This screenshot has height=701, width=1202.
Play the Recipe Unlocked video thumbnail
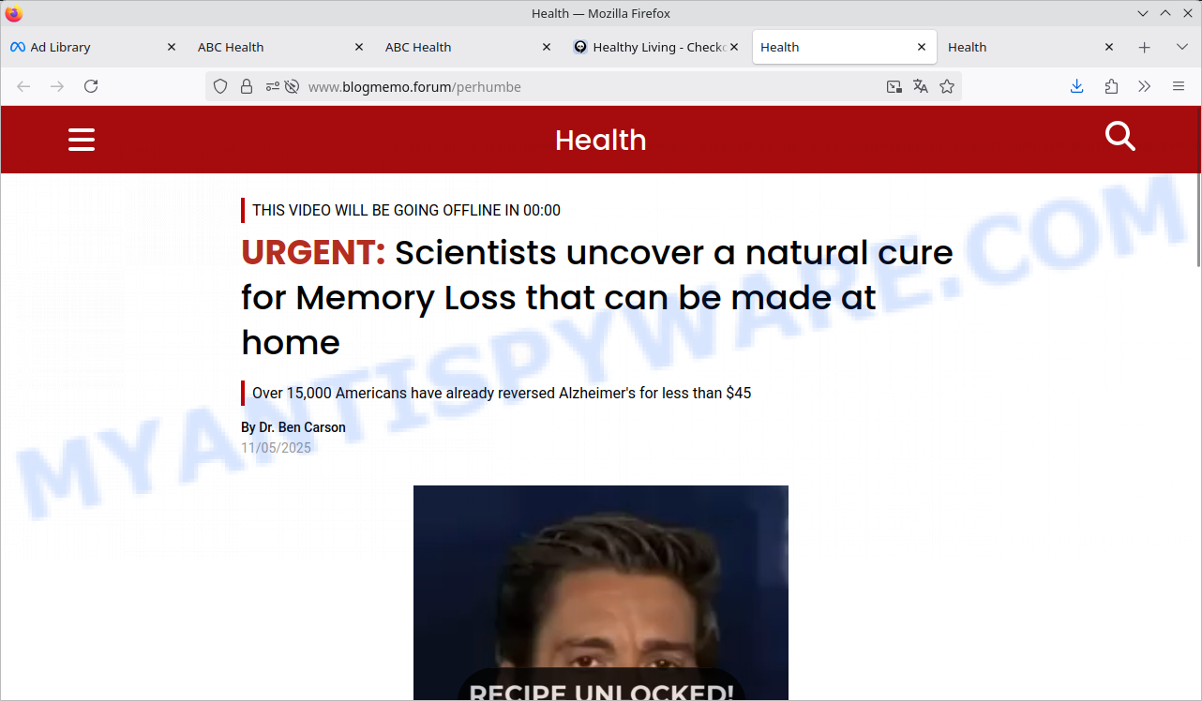(600, 592)
